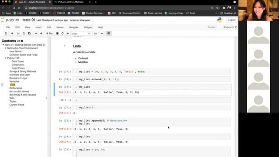Open the Edit menu
Screen dimensions: 279x157
[17, 27]
